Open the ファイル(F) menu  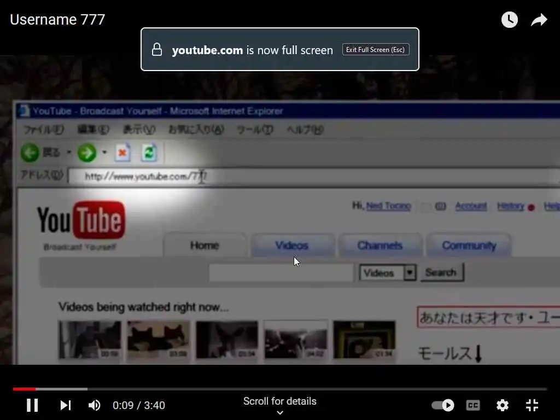coord(44,130)
